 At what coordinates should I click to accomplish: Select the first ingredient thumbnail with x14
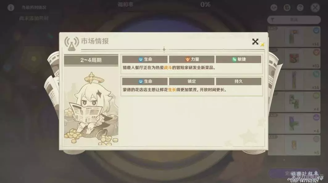click(294, 37)
